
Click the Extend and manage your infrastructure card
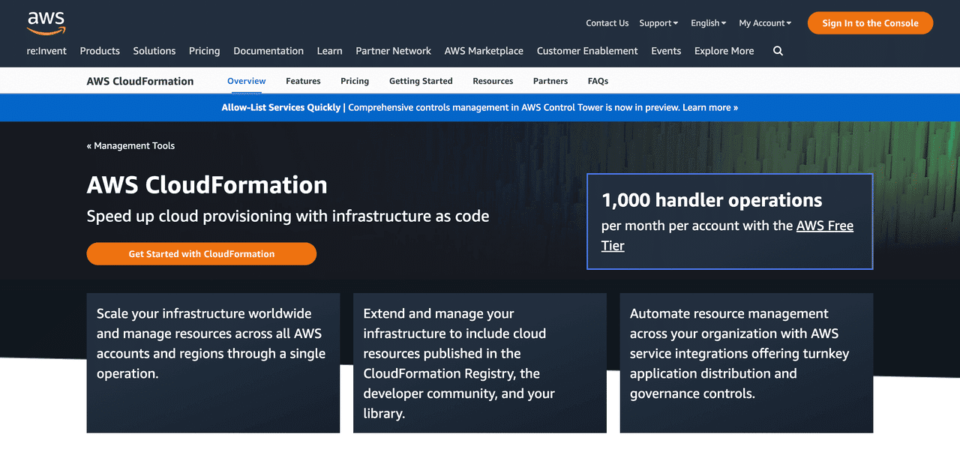[480, 363]
